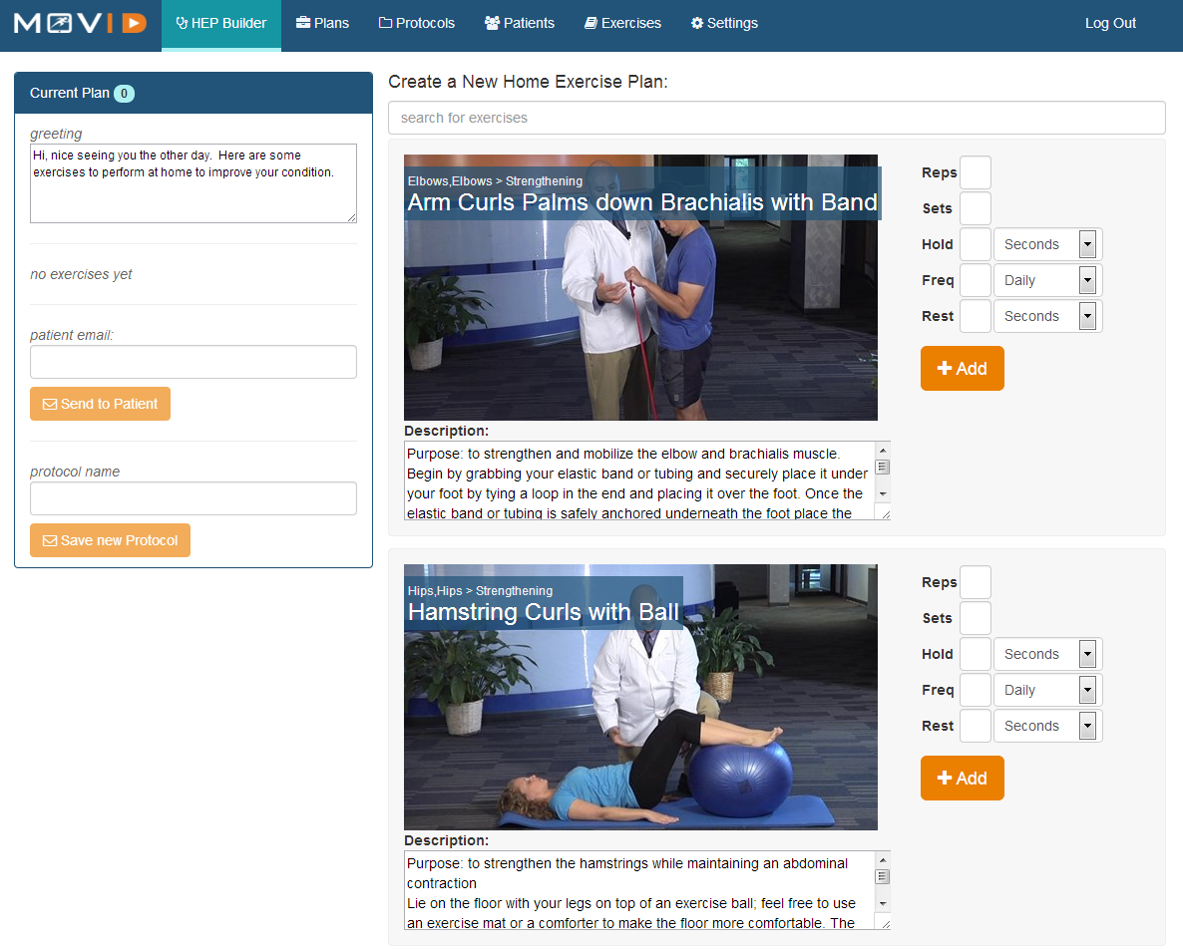Open the Plans menu item
This screenshot has height=949, width=1183.
[x=322, y=23]
